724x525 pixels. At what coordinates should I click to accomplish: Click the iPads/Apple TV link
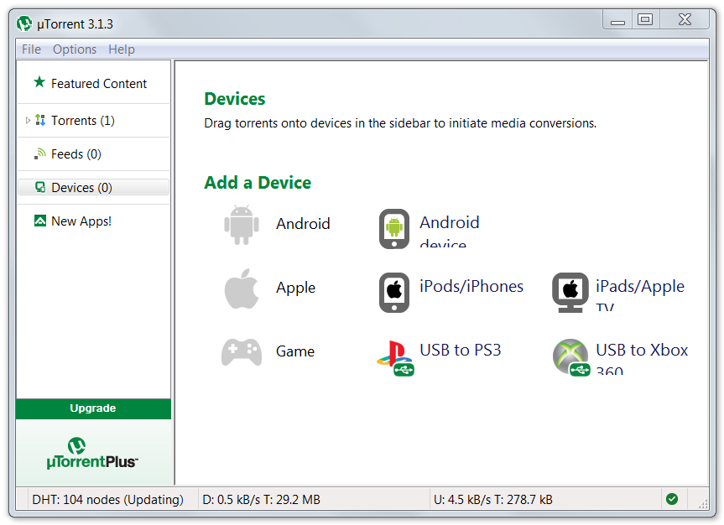coord(640,294)
